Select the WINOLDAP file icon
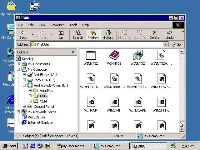200x150 pixels. point(161,78)
